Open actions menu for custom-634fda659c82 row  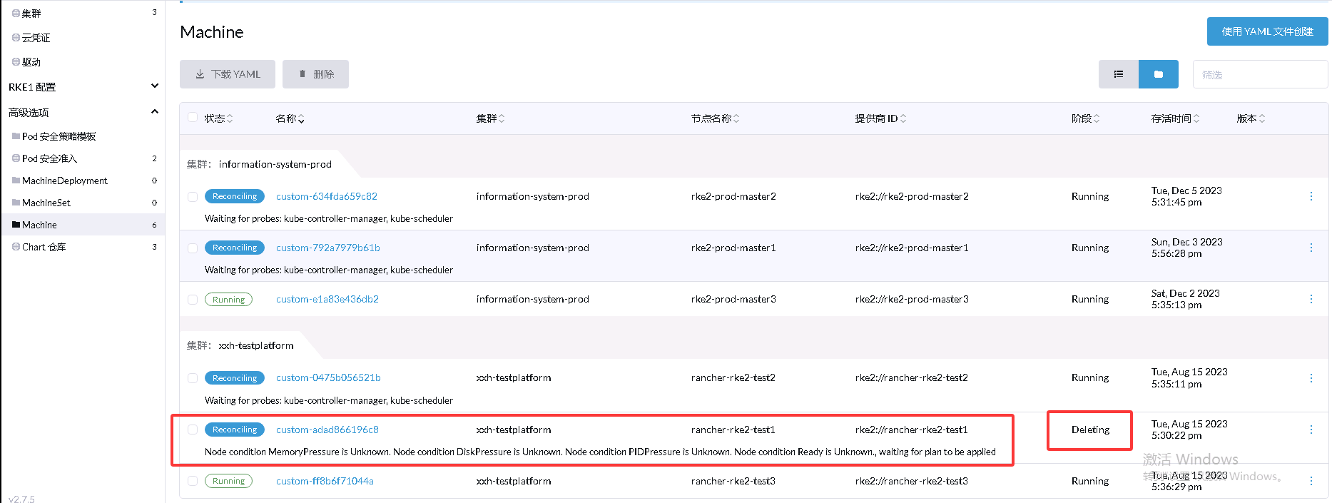1311,196
